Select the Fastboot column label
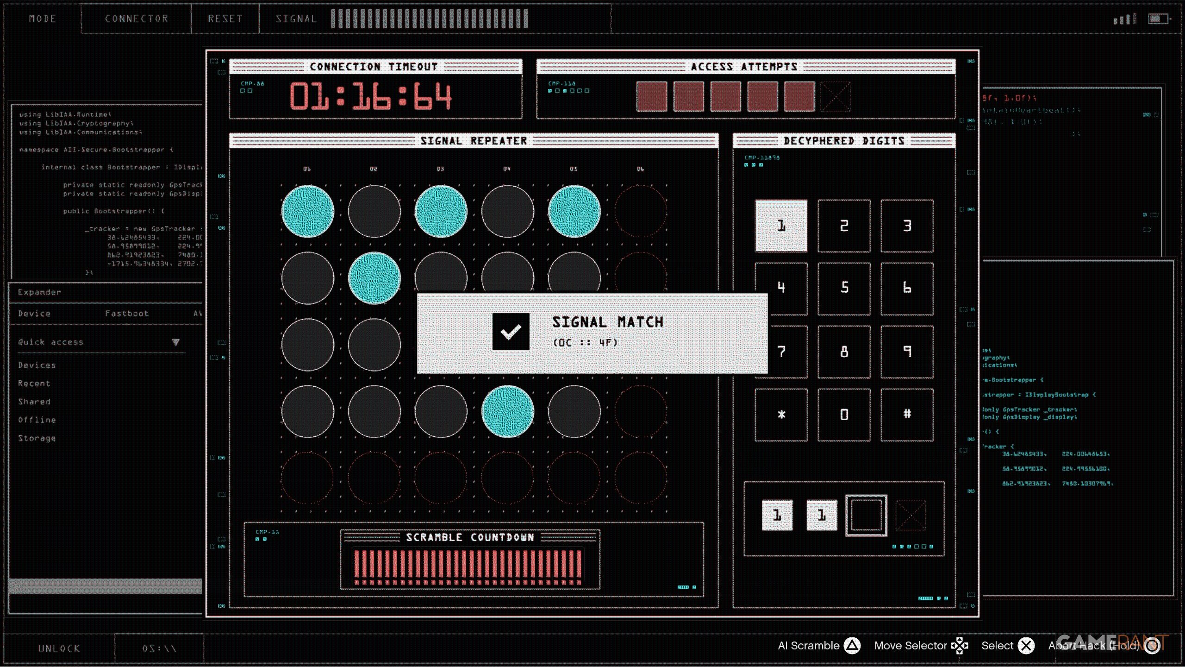This screenshot has height=667, width=1185. tap(127, 314)
